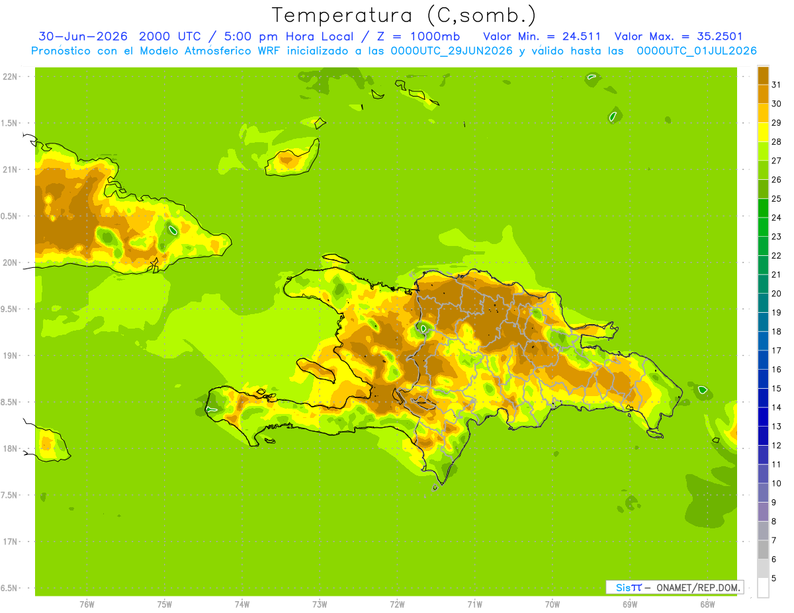Click the "0000UTC_29JUN2026" initialization time
The height and width of the screenshot is (613, 794).
click(452, 51)
